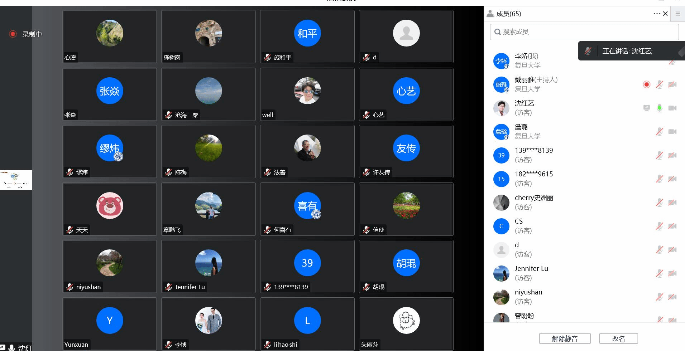Click the 解除静音 button
This screenshot has width=685, height=351.
click(565, 338)
